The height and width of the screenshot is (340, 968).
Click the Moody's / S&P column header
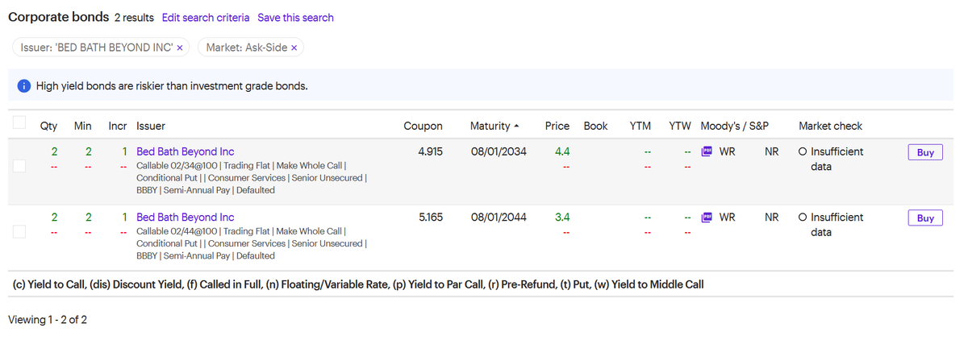pos(735,126)
